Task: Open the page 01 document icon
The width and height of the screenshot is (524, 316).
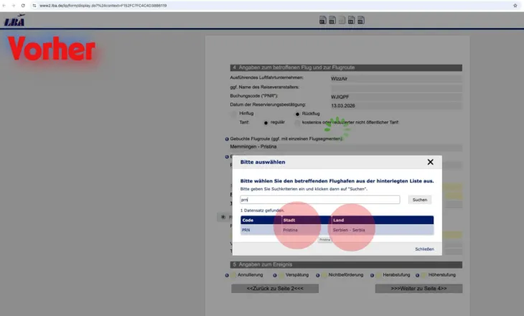Action: pyautogui.click(x=322, y=20)
